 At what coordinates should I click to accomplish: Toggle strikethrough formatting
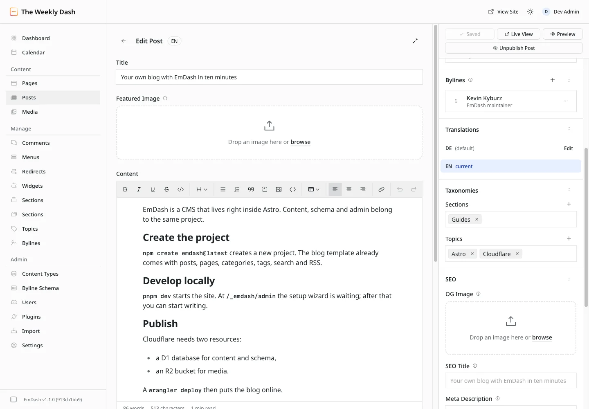point(166,189)
